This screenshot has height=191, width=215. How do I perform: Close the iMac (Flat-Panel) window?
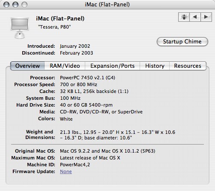tap(6, 5)
